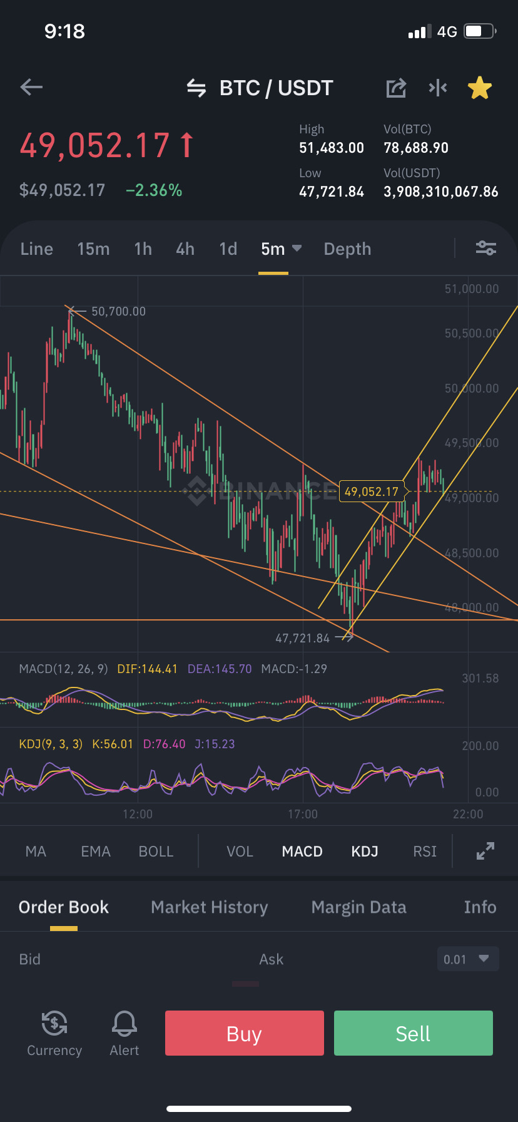Tap the cellular signal bars icon
This screenshot has width=518, height=1122.
pos(420,32)
